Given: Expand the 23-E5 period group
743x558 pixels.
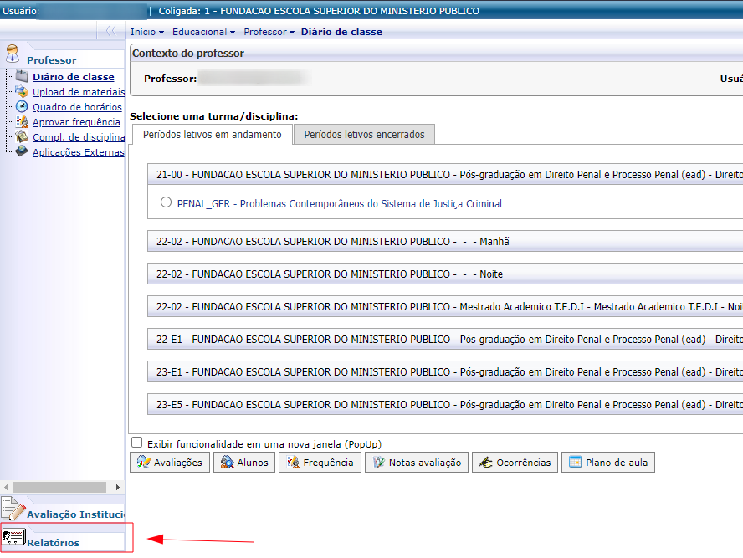Looking at the screenshot, I should pos(445,405).
